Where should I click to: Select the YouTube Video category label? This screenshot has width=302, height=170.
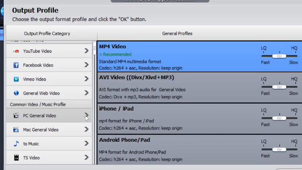coord(37,51)
